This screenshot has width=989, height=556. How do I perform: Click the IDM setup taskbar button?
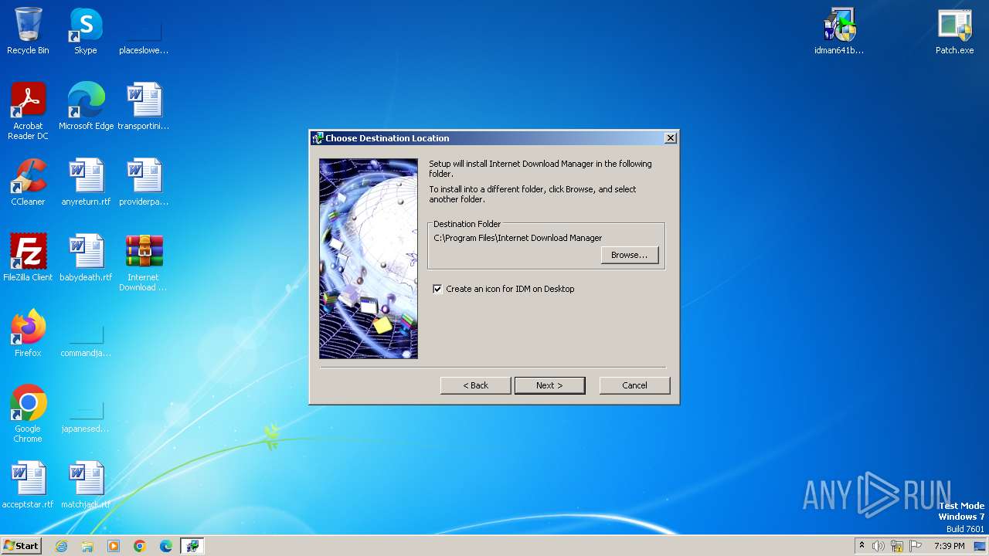pyautogui.click(x=192, y=546)
